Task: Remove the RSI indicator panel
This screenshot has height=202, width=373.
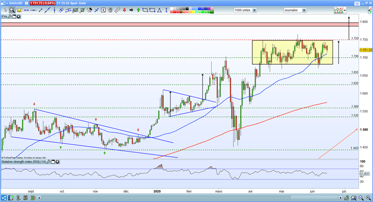Action: click(x=58, y=162)
